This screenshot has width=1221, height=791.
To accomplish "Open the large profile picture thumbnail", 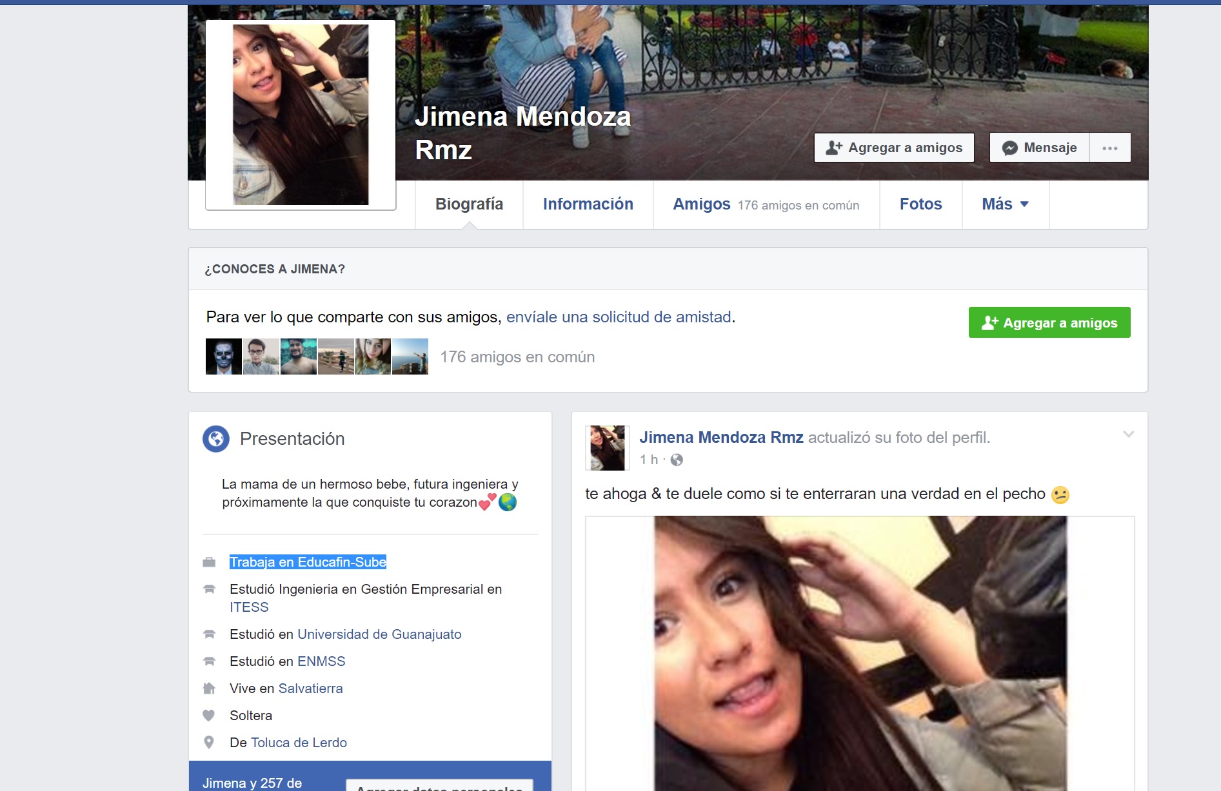I will [301, 115].
